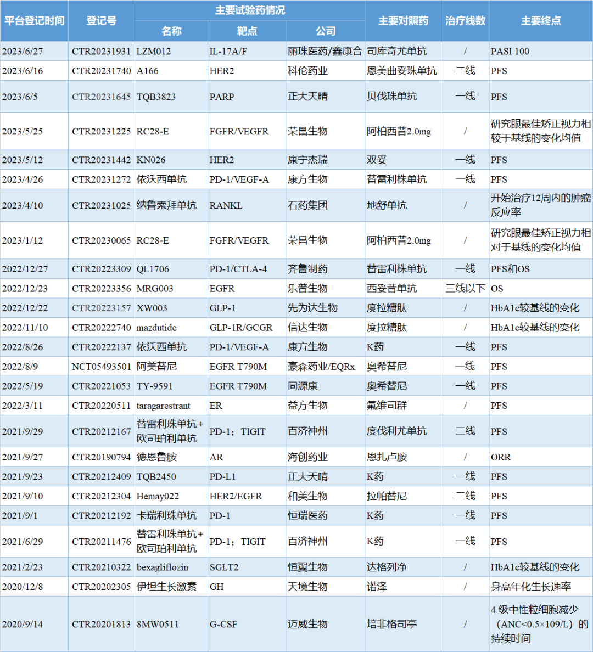Viewport: 593px width, 652px height.
Task: Select registration number CTR20231645
Action: (x=101, y=97)
